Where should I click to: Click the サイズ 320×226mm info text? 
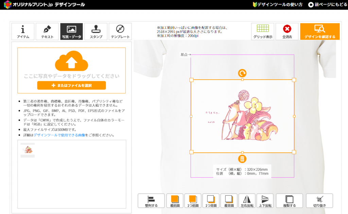242,169
